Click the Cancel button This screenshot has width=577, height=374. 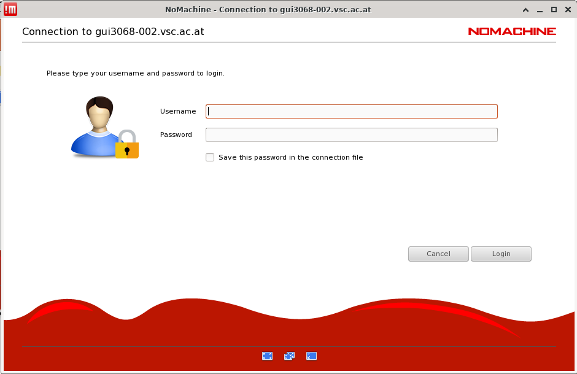[x=438, y=254]
